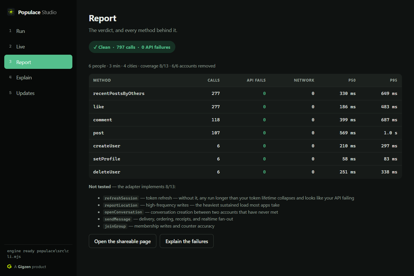Select the deleteUser method name
414x276 pixels.
click(107, 172)
